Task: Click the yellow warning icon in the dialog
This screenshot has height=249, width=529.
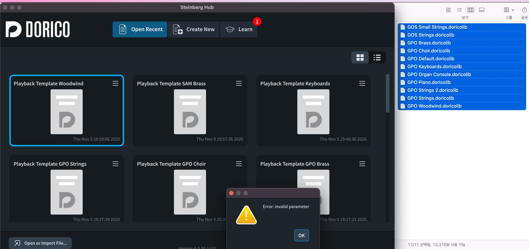Action: [246, 215]
